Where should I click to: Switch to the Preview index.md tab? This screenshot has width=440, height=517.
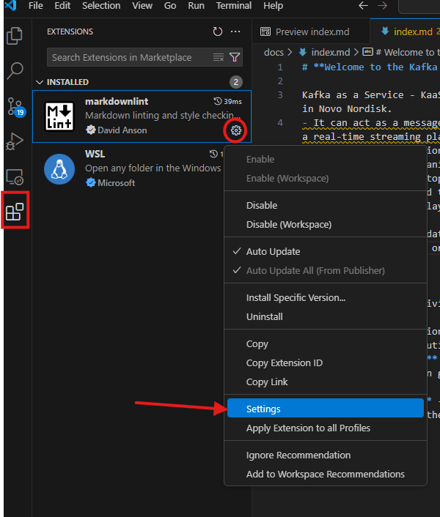(311, 31)
